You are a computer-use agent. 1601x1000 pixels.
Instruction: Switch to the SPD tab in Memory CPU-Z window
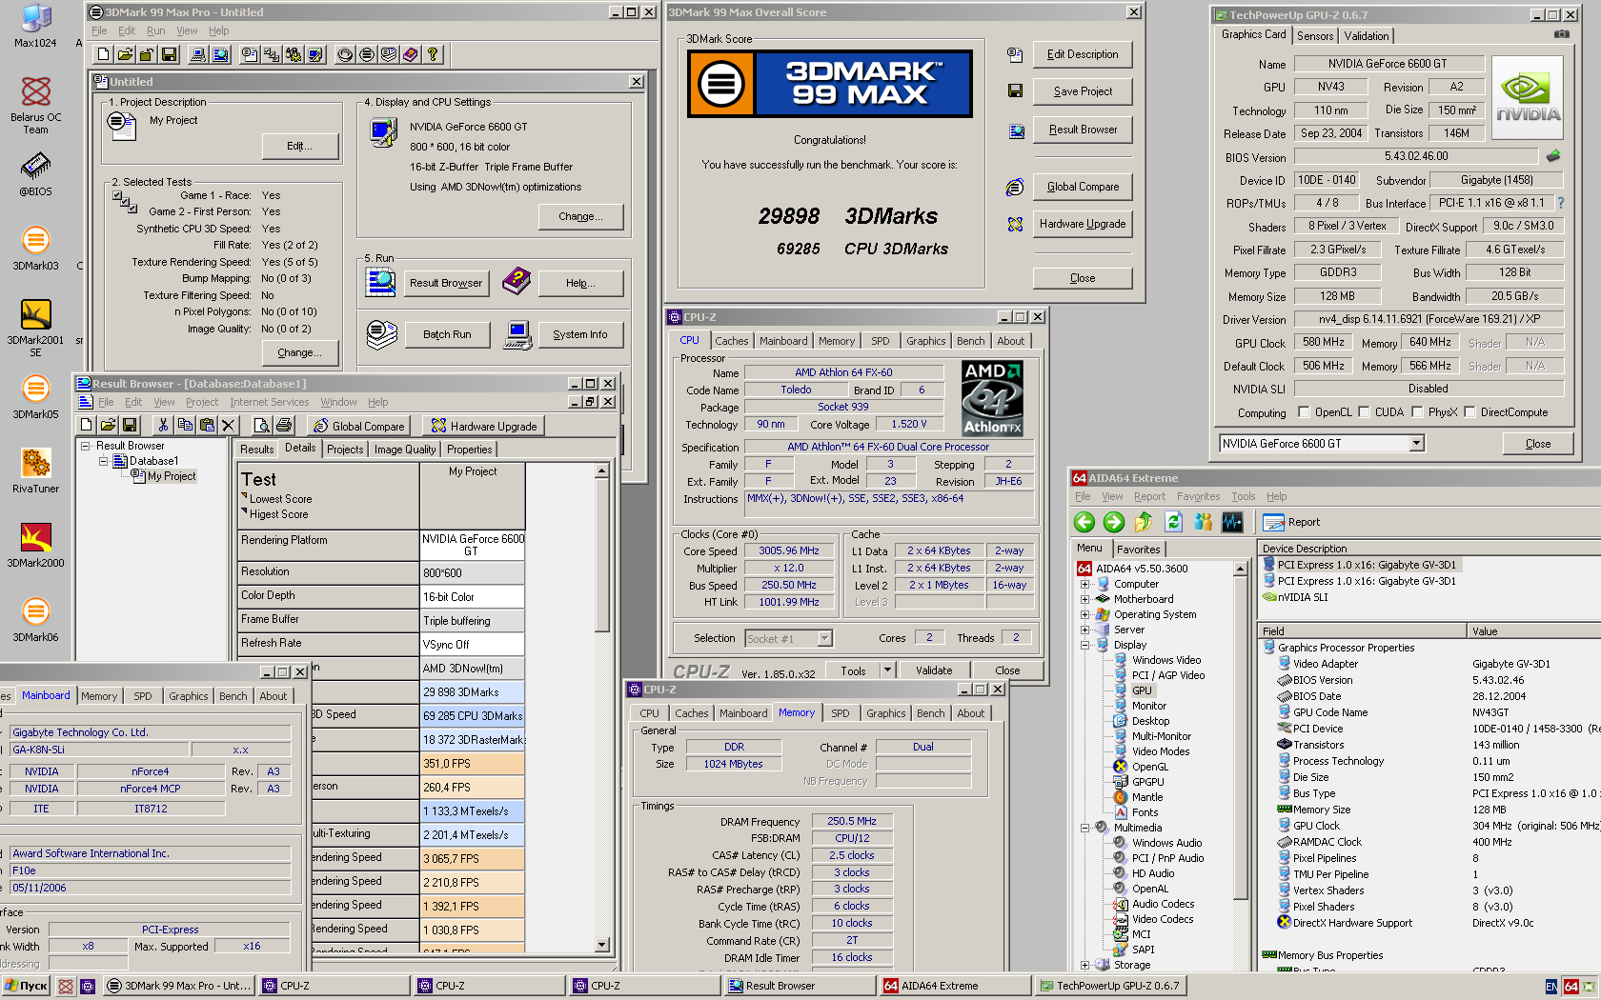[840, 713]
